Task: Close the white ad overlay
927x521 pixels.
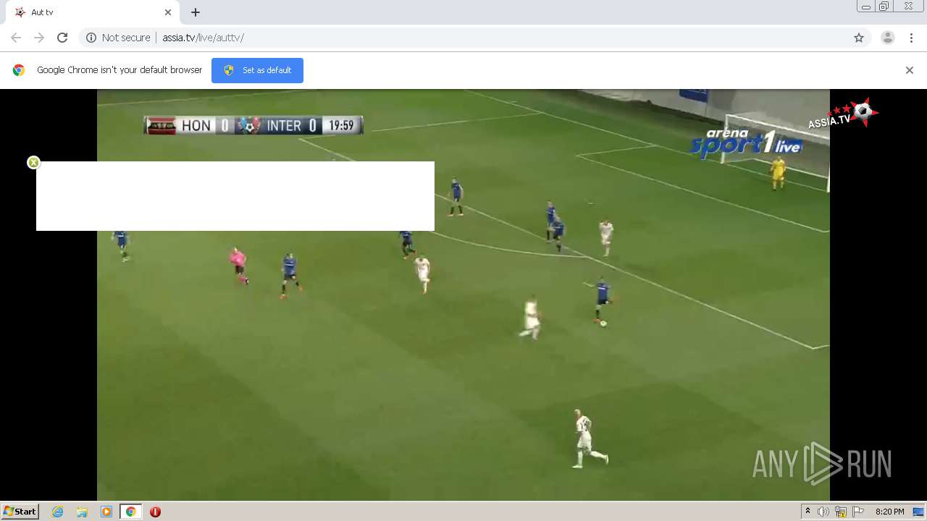Action: 33,162
